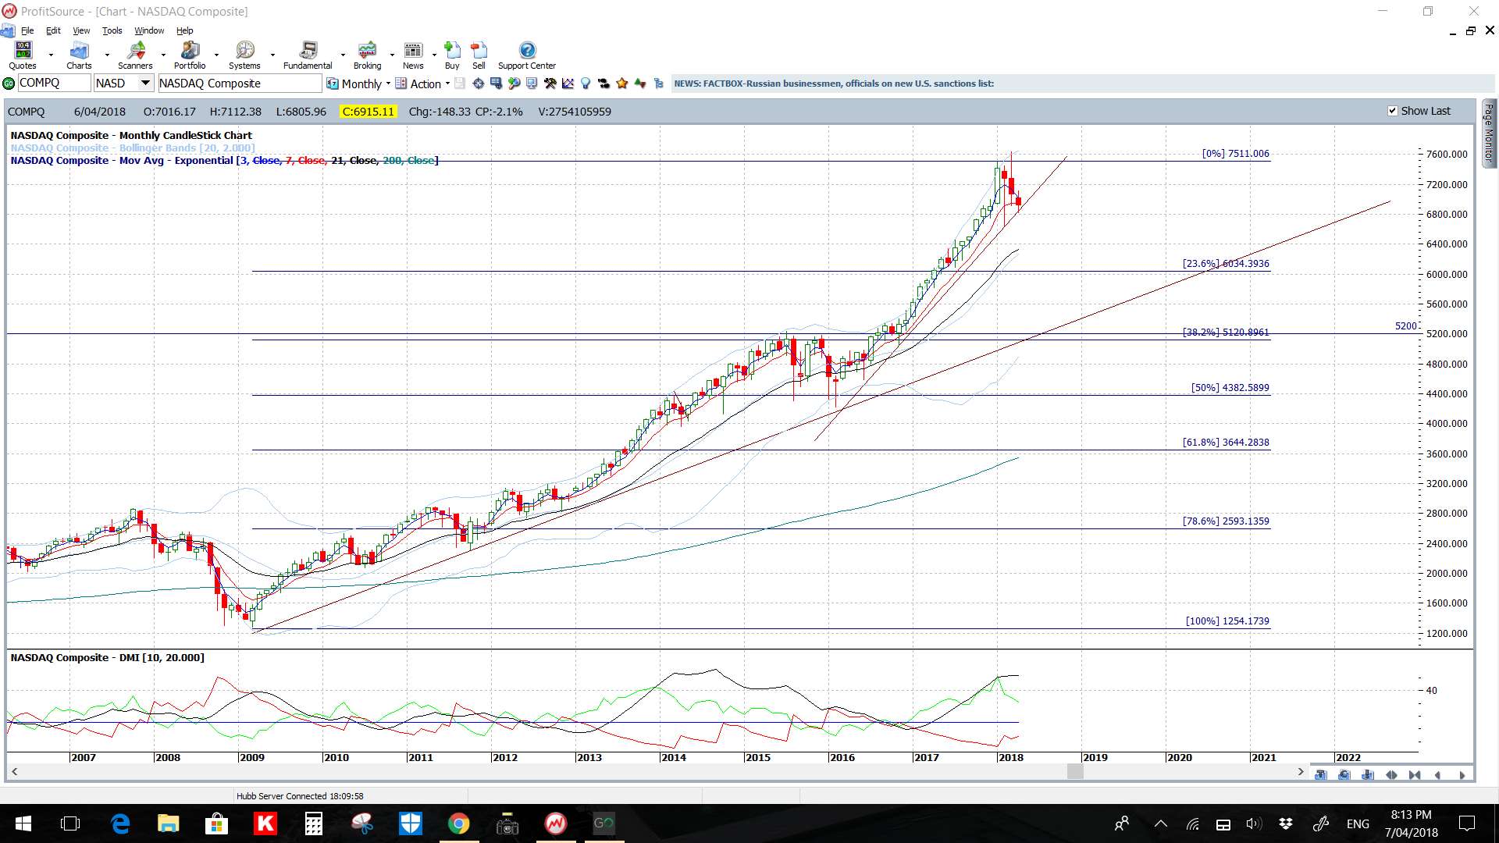Image resolution: width=1499 pixels, height=843 pixels.
Task: Open the File menu
Action: pos(27,30)
